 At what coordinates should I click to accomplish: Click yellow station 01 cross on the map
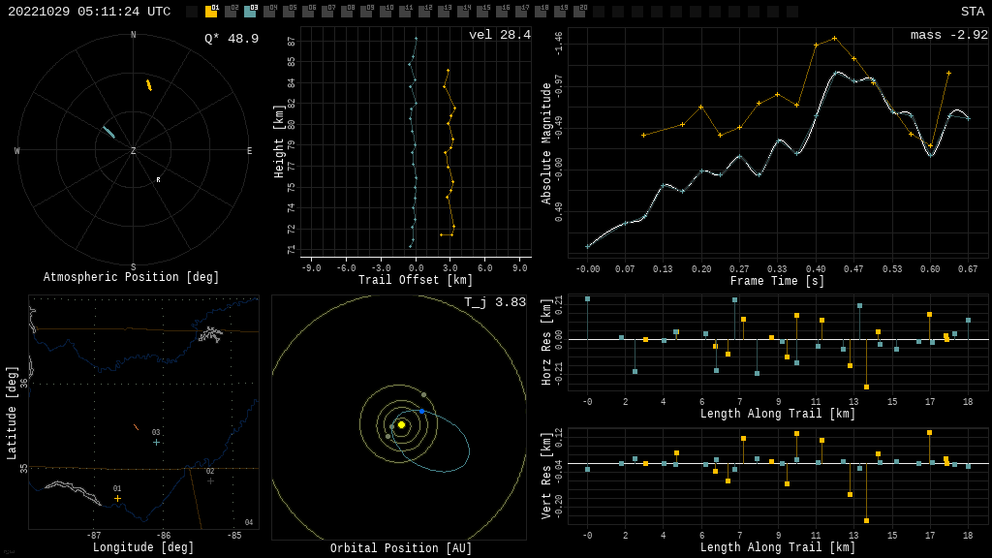(x=118, y=498)
